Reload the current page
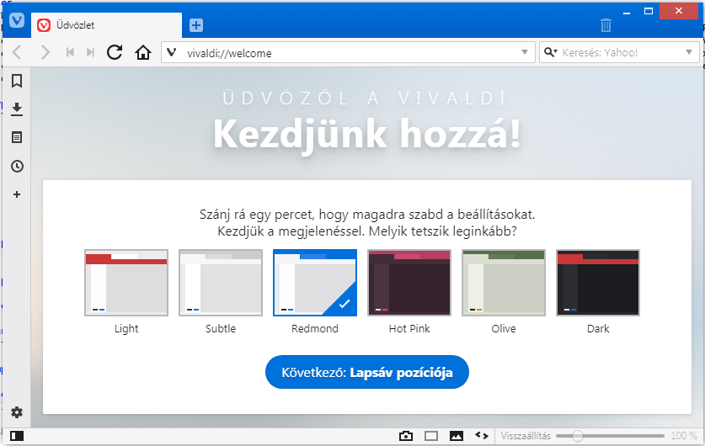705x446 pixels. (x=115, y=52)
